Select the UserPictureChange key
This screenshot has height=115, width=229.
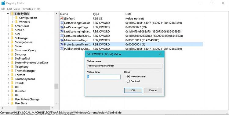pos(27,99)
